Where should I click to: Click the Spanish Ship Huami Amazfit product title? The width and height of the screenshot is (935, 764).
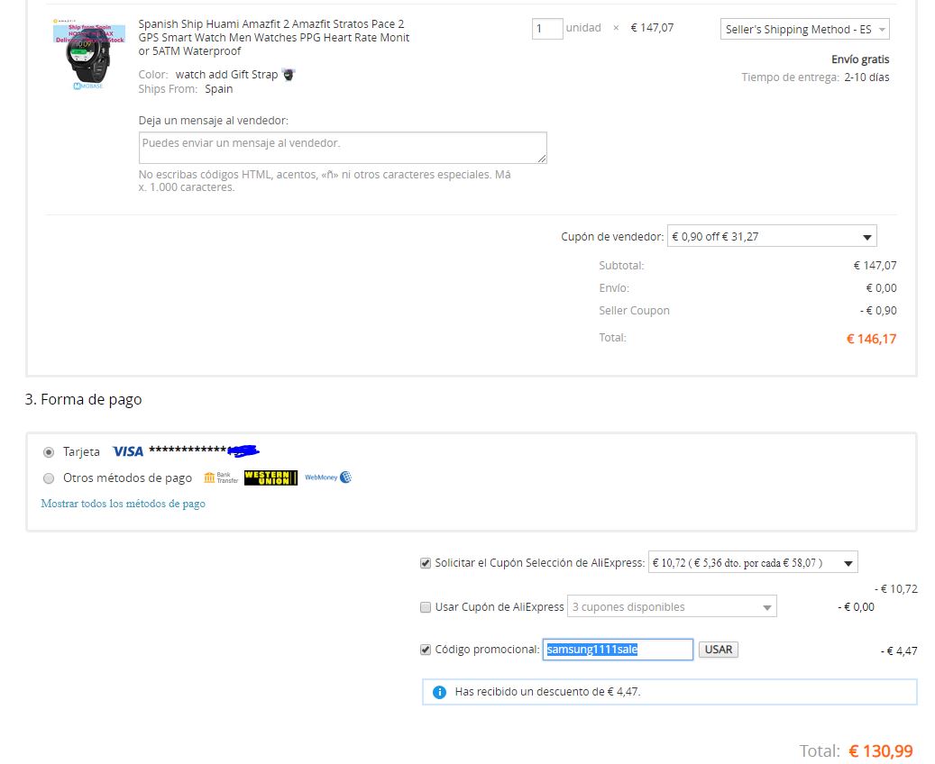coord(274,38)
